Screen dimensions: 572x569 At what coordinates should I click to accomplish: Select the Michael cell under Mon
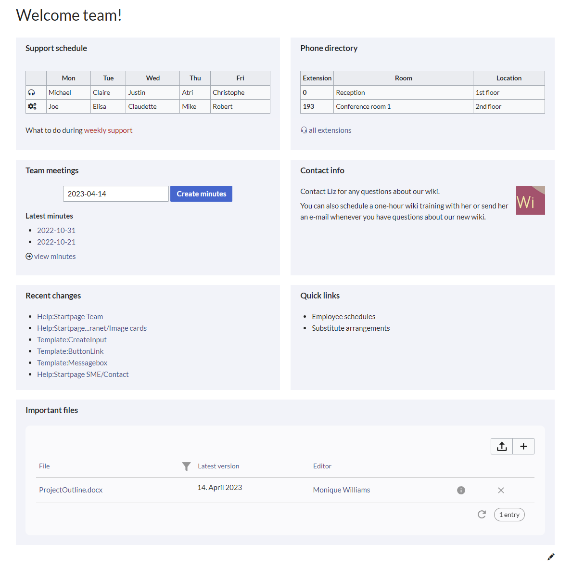point(69,93)
